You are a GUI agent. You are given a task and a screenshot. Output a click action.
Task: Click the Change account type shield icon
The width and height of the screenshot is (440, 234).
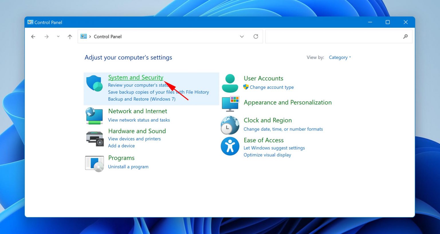click(246, 87)
